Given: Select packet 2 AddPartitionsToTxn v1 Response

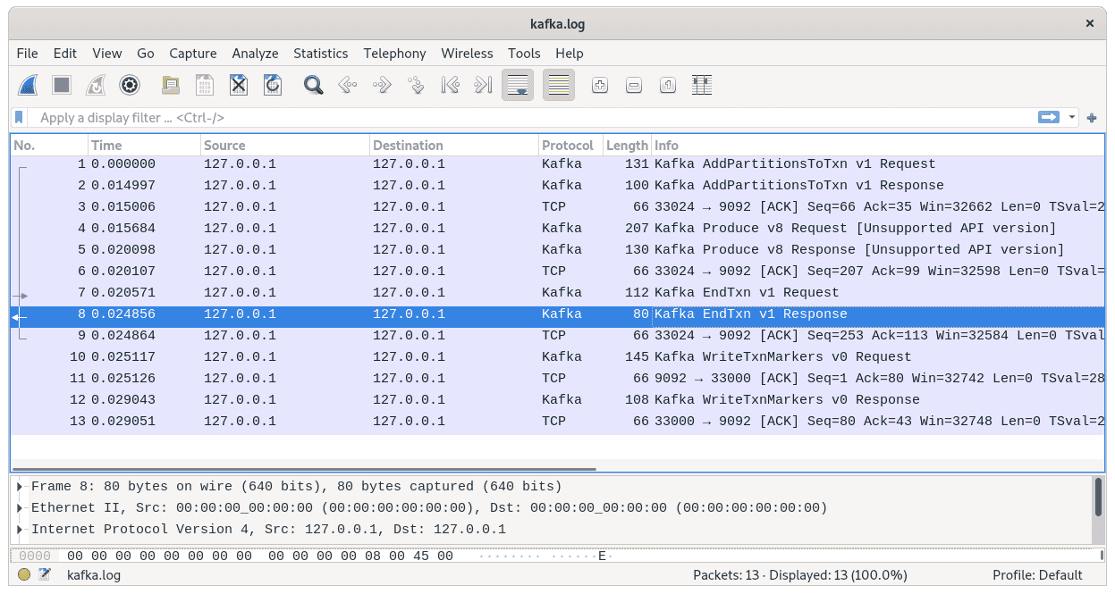Looking at the screenshot, I should click(x=558, y=186).
